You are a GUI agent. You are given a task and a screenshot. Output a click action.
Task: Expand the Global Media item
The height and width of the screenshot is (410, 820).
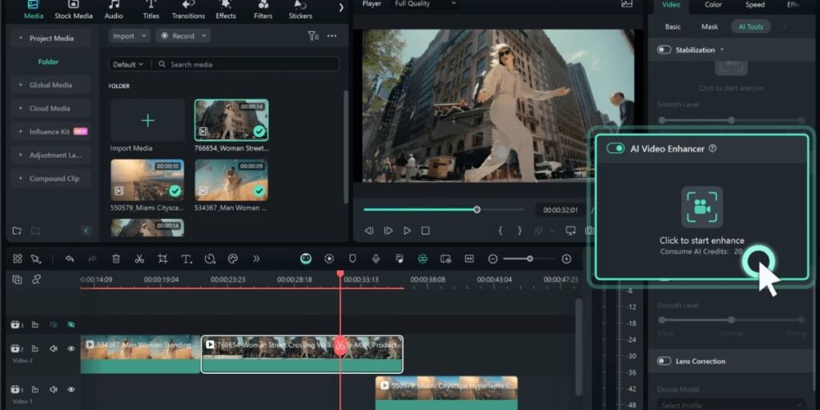[50, 85]
